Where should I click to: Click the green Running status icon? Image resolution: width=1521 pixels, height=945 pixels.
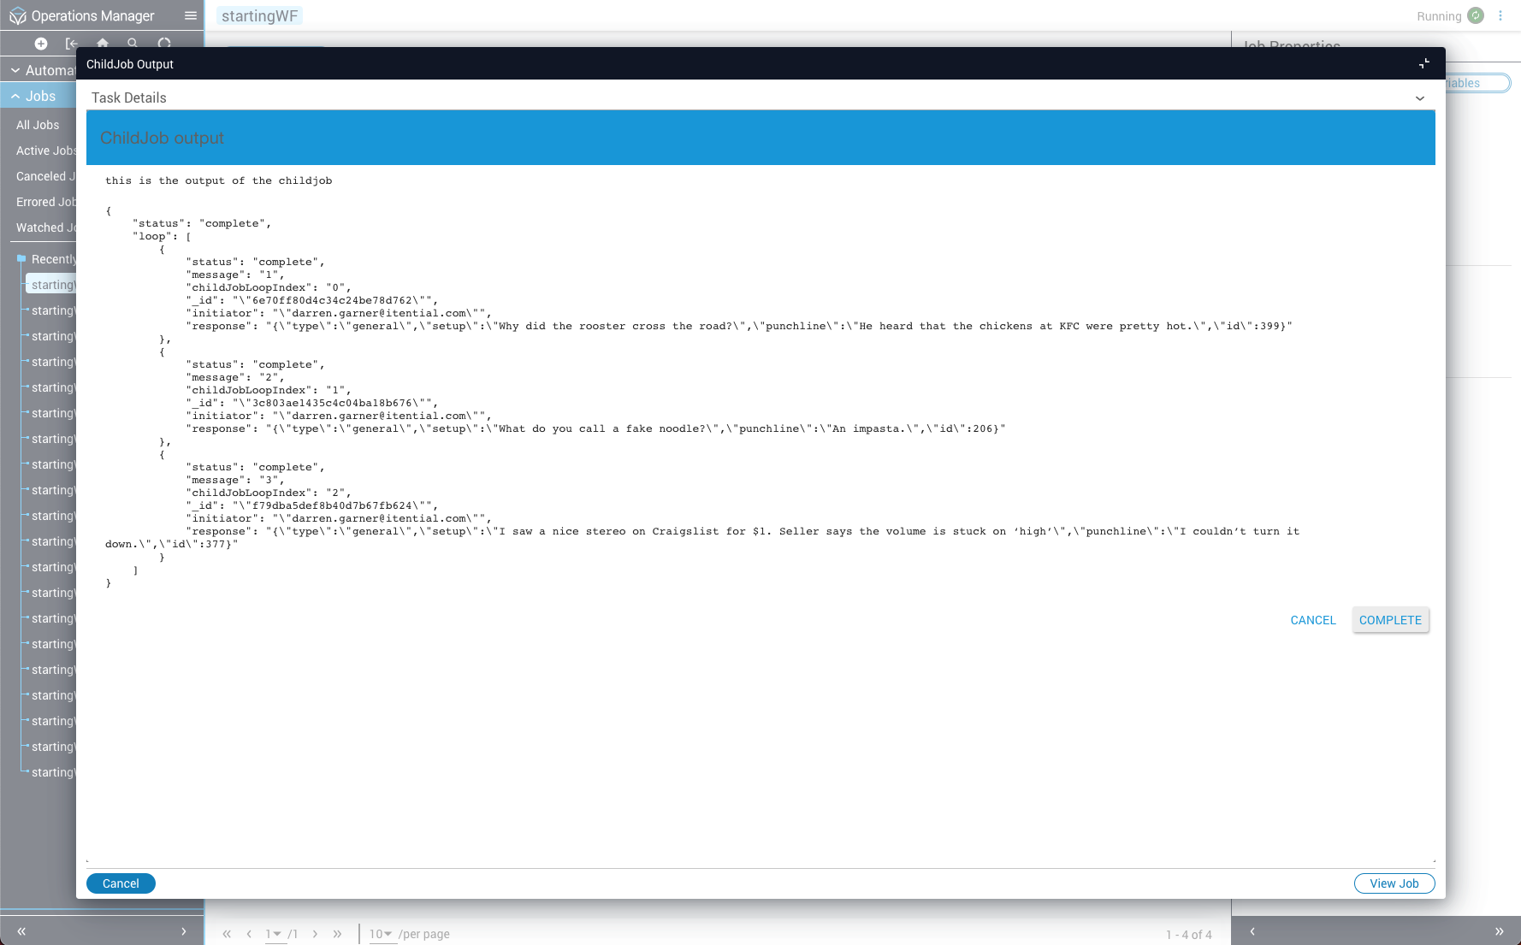[1476, 15]
